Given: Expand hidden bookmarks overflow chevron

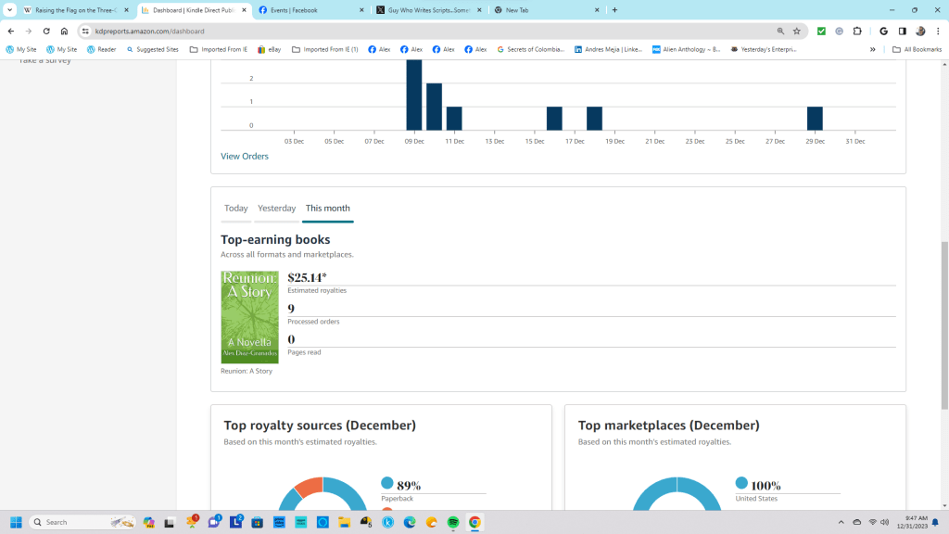Looking at the screenshot, I should pos(872,49).
